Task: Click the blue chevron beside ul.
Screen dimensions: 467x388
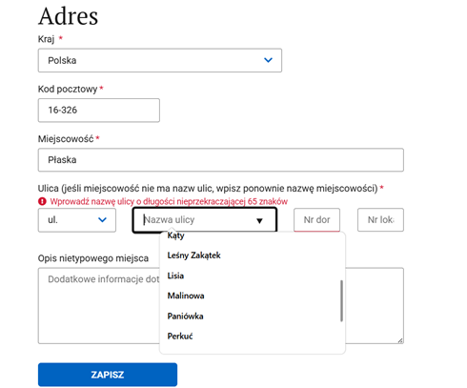Action: coord(102,219)
